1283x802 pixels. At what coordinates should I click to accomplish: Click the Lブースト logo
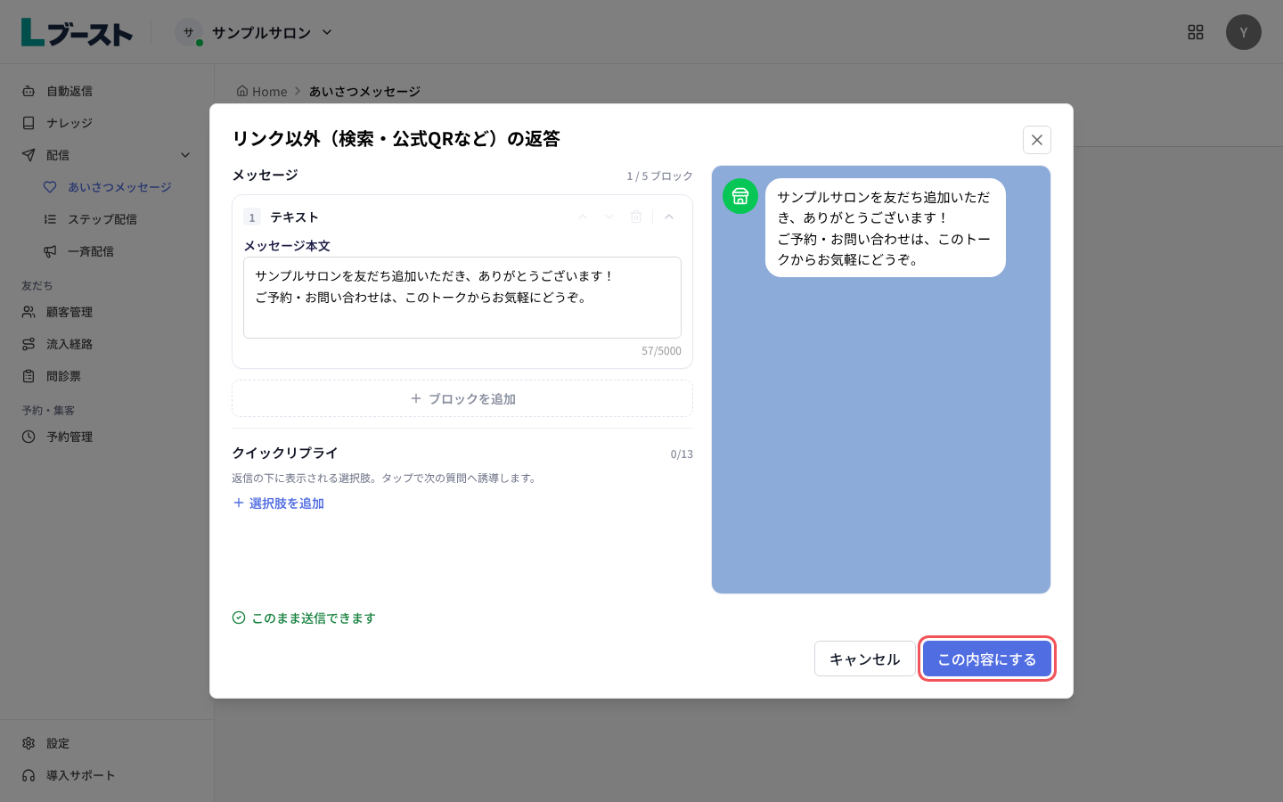click(x=77, y=33)
